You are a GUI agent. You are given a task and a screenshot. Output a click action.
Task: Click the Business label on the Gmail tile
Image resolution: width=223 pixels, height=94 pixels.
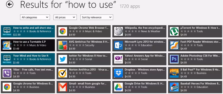[x=90, y=87]
